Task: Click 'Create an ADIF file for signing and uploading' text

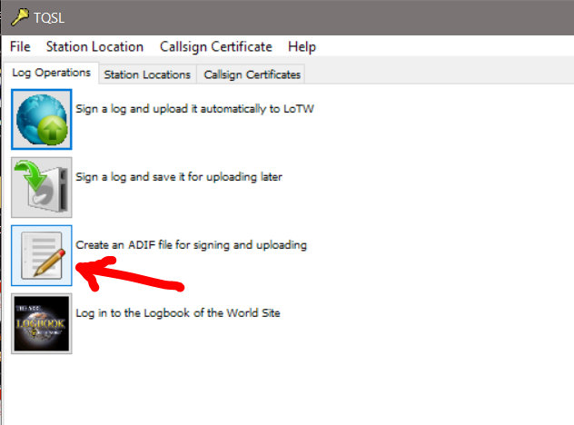Action: click(x=191, y=245)
